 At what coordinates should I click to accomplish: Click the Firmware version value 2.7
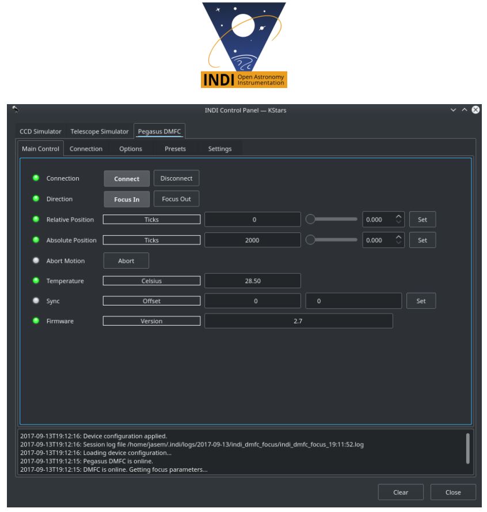click(298, 321)
